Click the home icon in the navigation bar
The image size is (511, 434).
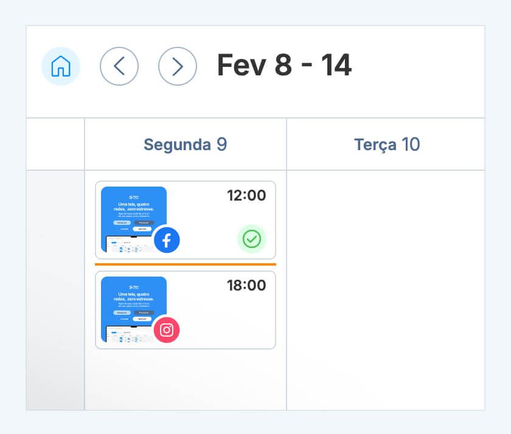60,66
